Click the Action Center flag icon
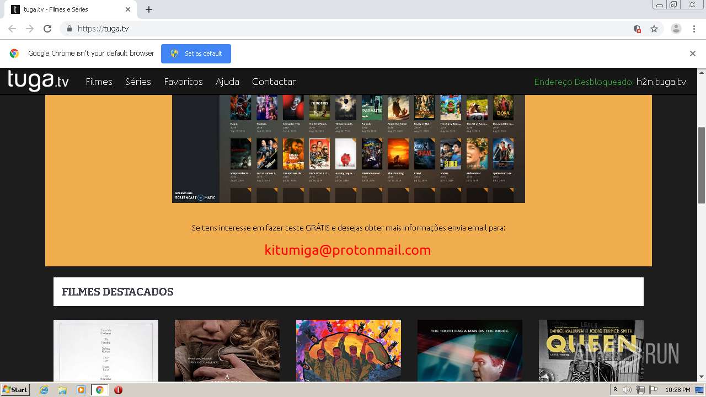This screenshot has width=706, height=397. (652, 390)
